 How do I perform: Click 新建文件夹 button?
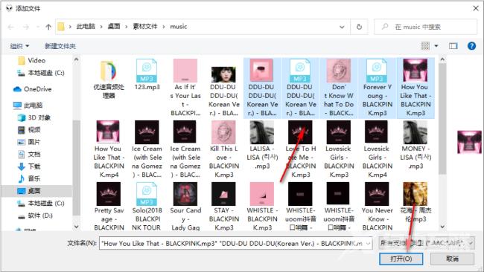(x=60, y=46)
